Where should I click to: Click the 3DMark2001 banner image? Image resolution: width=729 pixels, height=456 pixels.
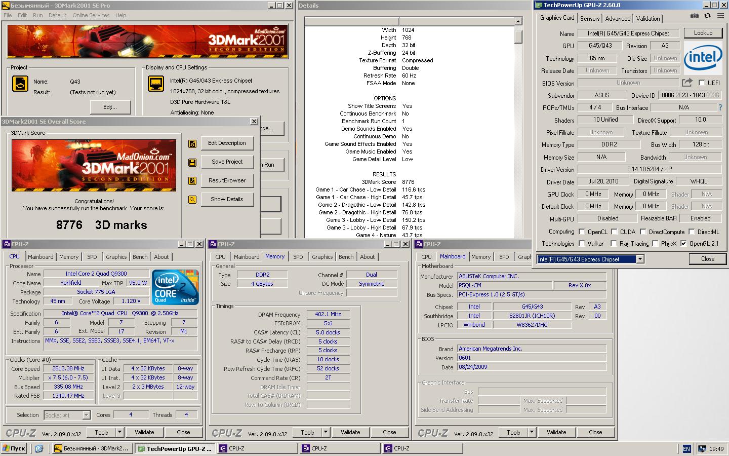click(147, 42)
